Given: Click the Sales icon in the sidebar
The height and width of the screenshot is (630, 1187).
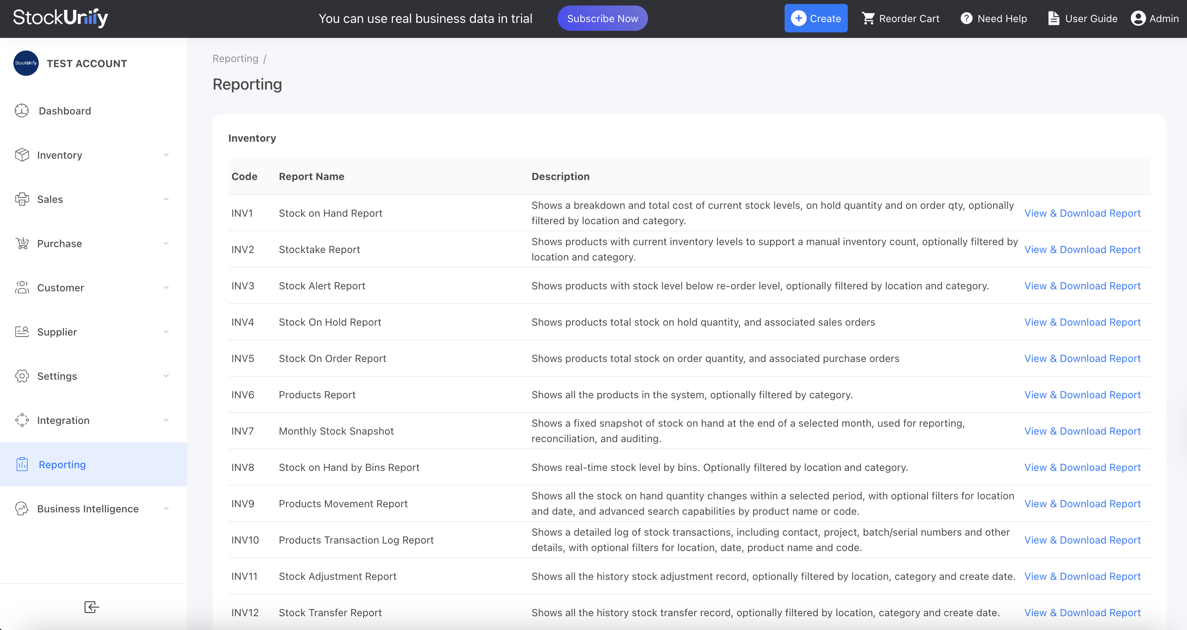Looking at the screenshot, I should coord(22,199).
